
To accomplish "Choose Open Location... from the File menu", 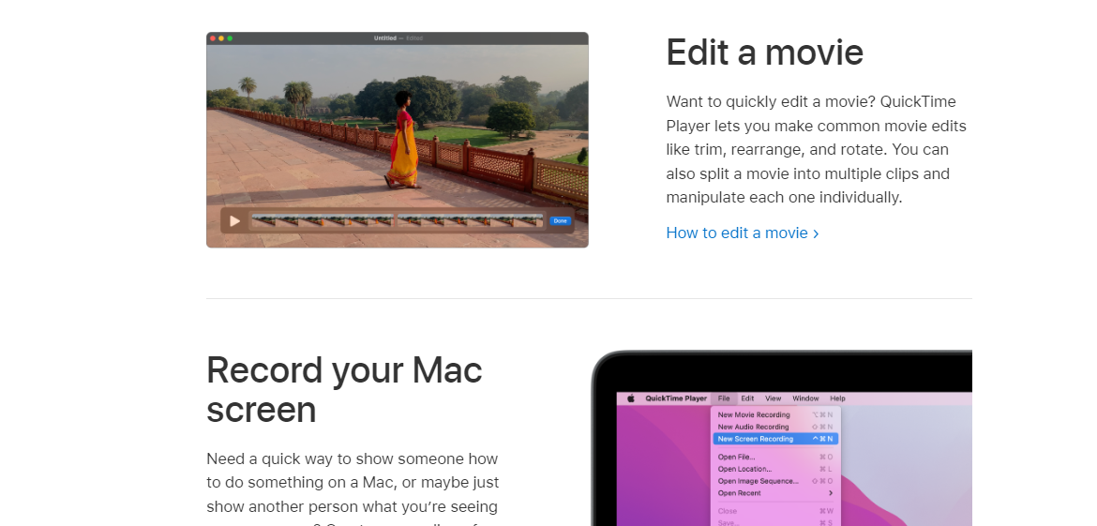I will pyautogui.click(x=775, y=469).
